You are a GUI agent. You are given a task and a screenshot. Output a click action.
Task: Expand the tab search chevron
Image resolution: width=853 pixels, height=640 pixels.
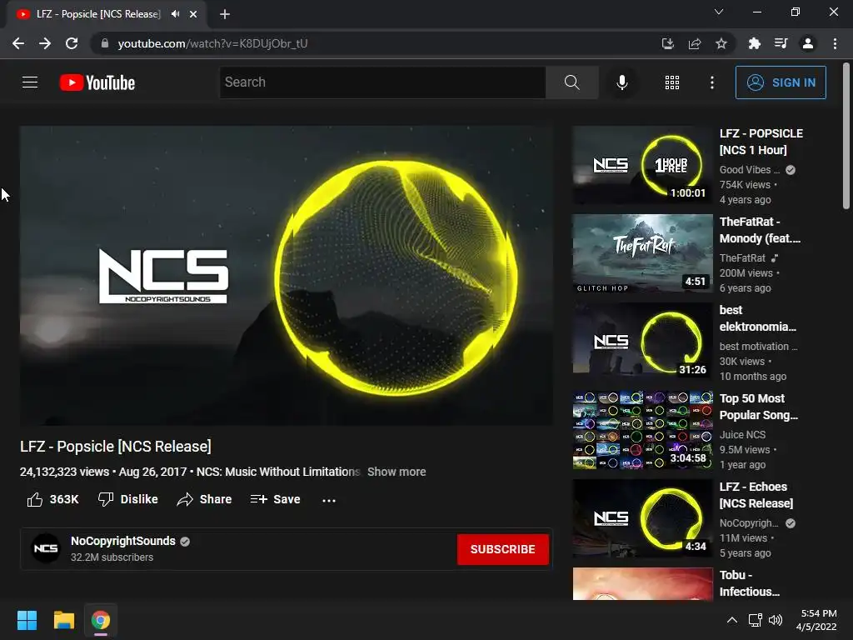click(x=719, y=12)
